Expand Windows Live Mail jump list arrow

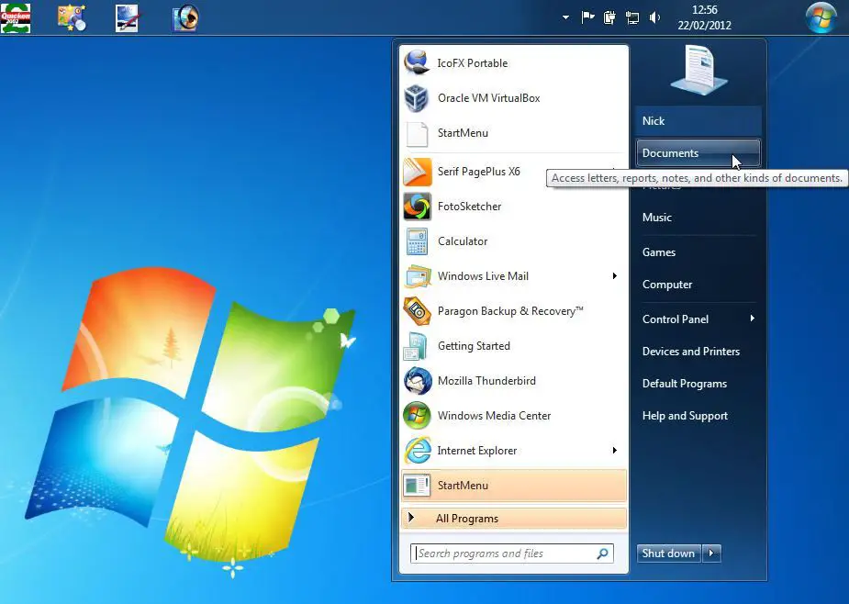[x=615, y=276]
